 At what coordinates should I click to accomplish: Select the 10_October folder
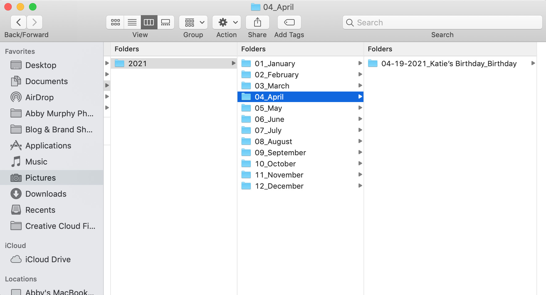click(x=300, y=164)
